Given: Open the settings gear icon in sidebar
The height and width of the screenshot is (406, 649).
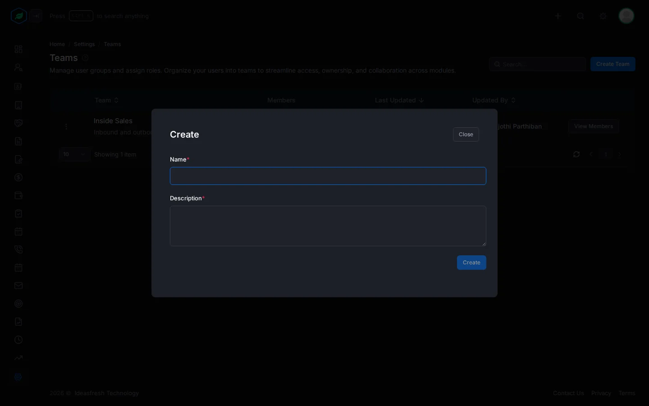Looking at the screenshot, I should (18, 377).
